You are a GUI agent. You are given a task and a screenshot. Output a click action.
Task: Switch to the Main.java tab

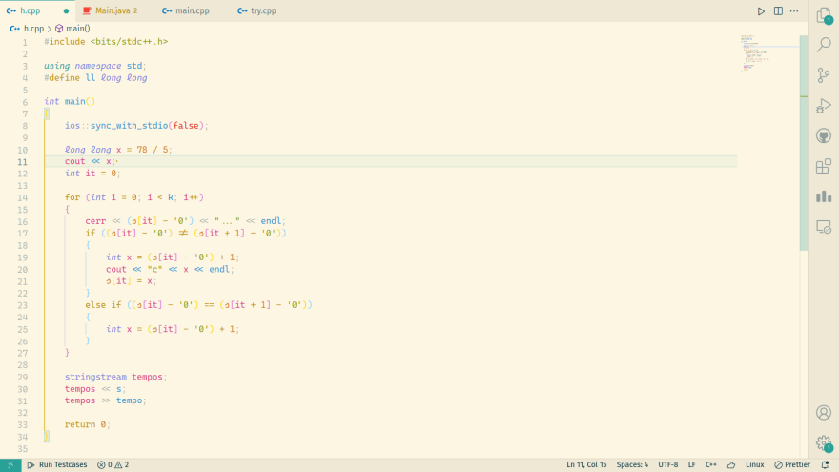pos(116,10)
